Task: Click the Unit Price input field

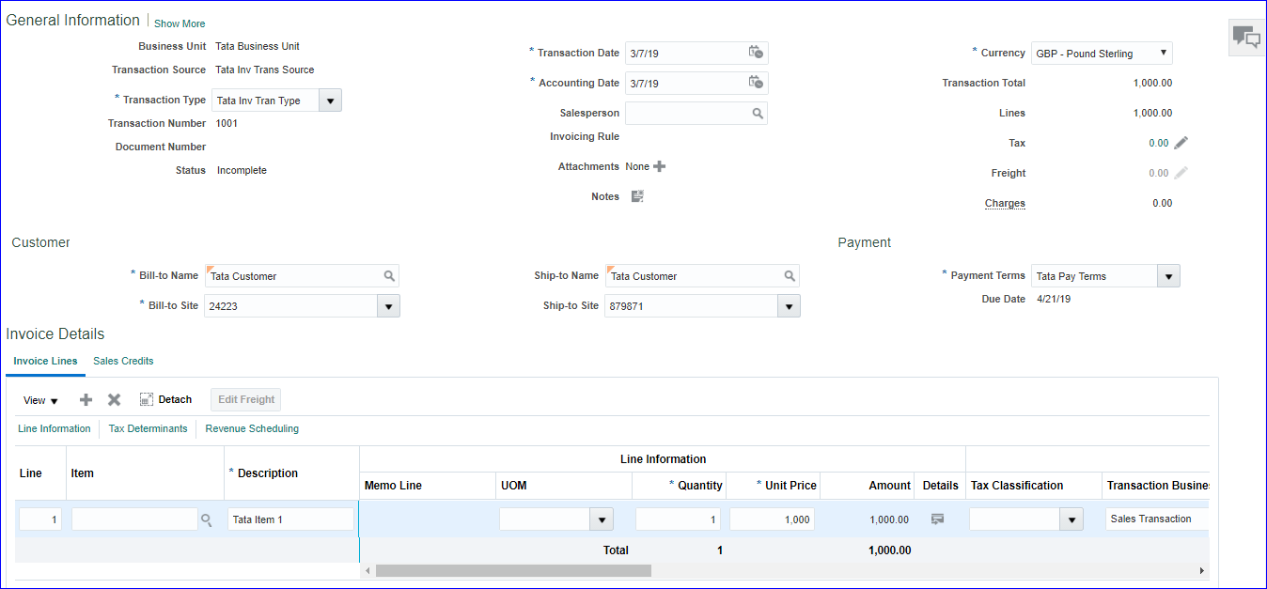Action: 771,519
